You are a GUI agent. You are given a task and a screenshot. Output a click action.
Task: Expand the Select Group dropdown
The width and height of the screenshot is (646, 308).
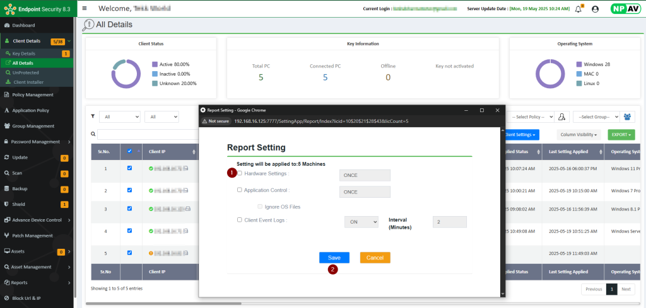pos(595,117)
